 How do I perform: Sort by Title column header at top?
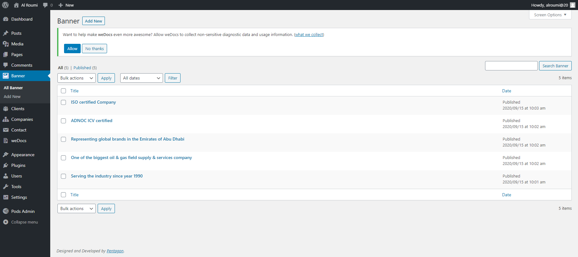[x=74, y=91]
